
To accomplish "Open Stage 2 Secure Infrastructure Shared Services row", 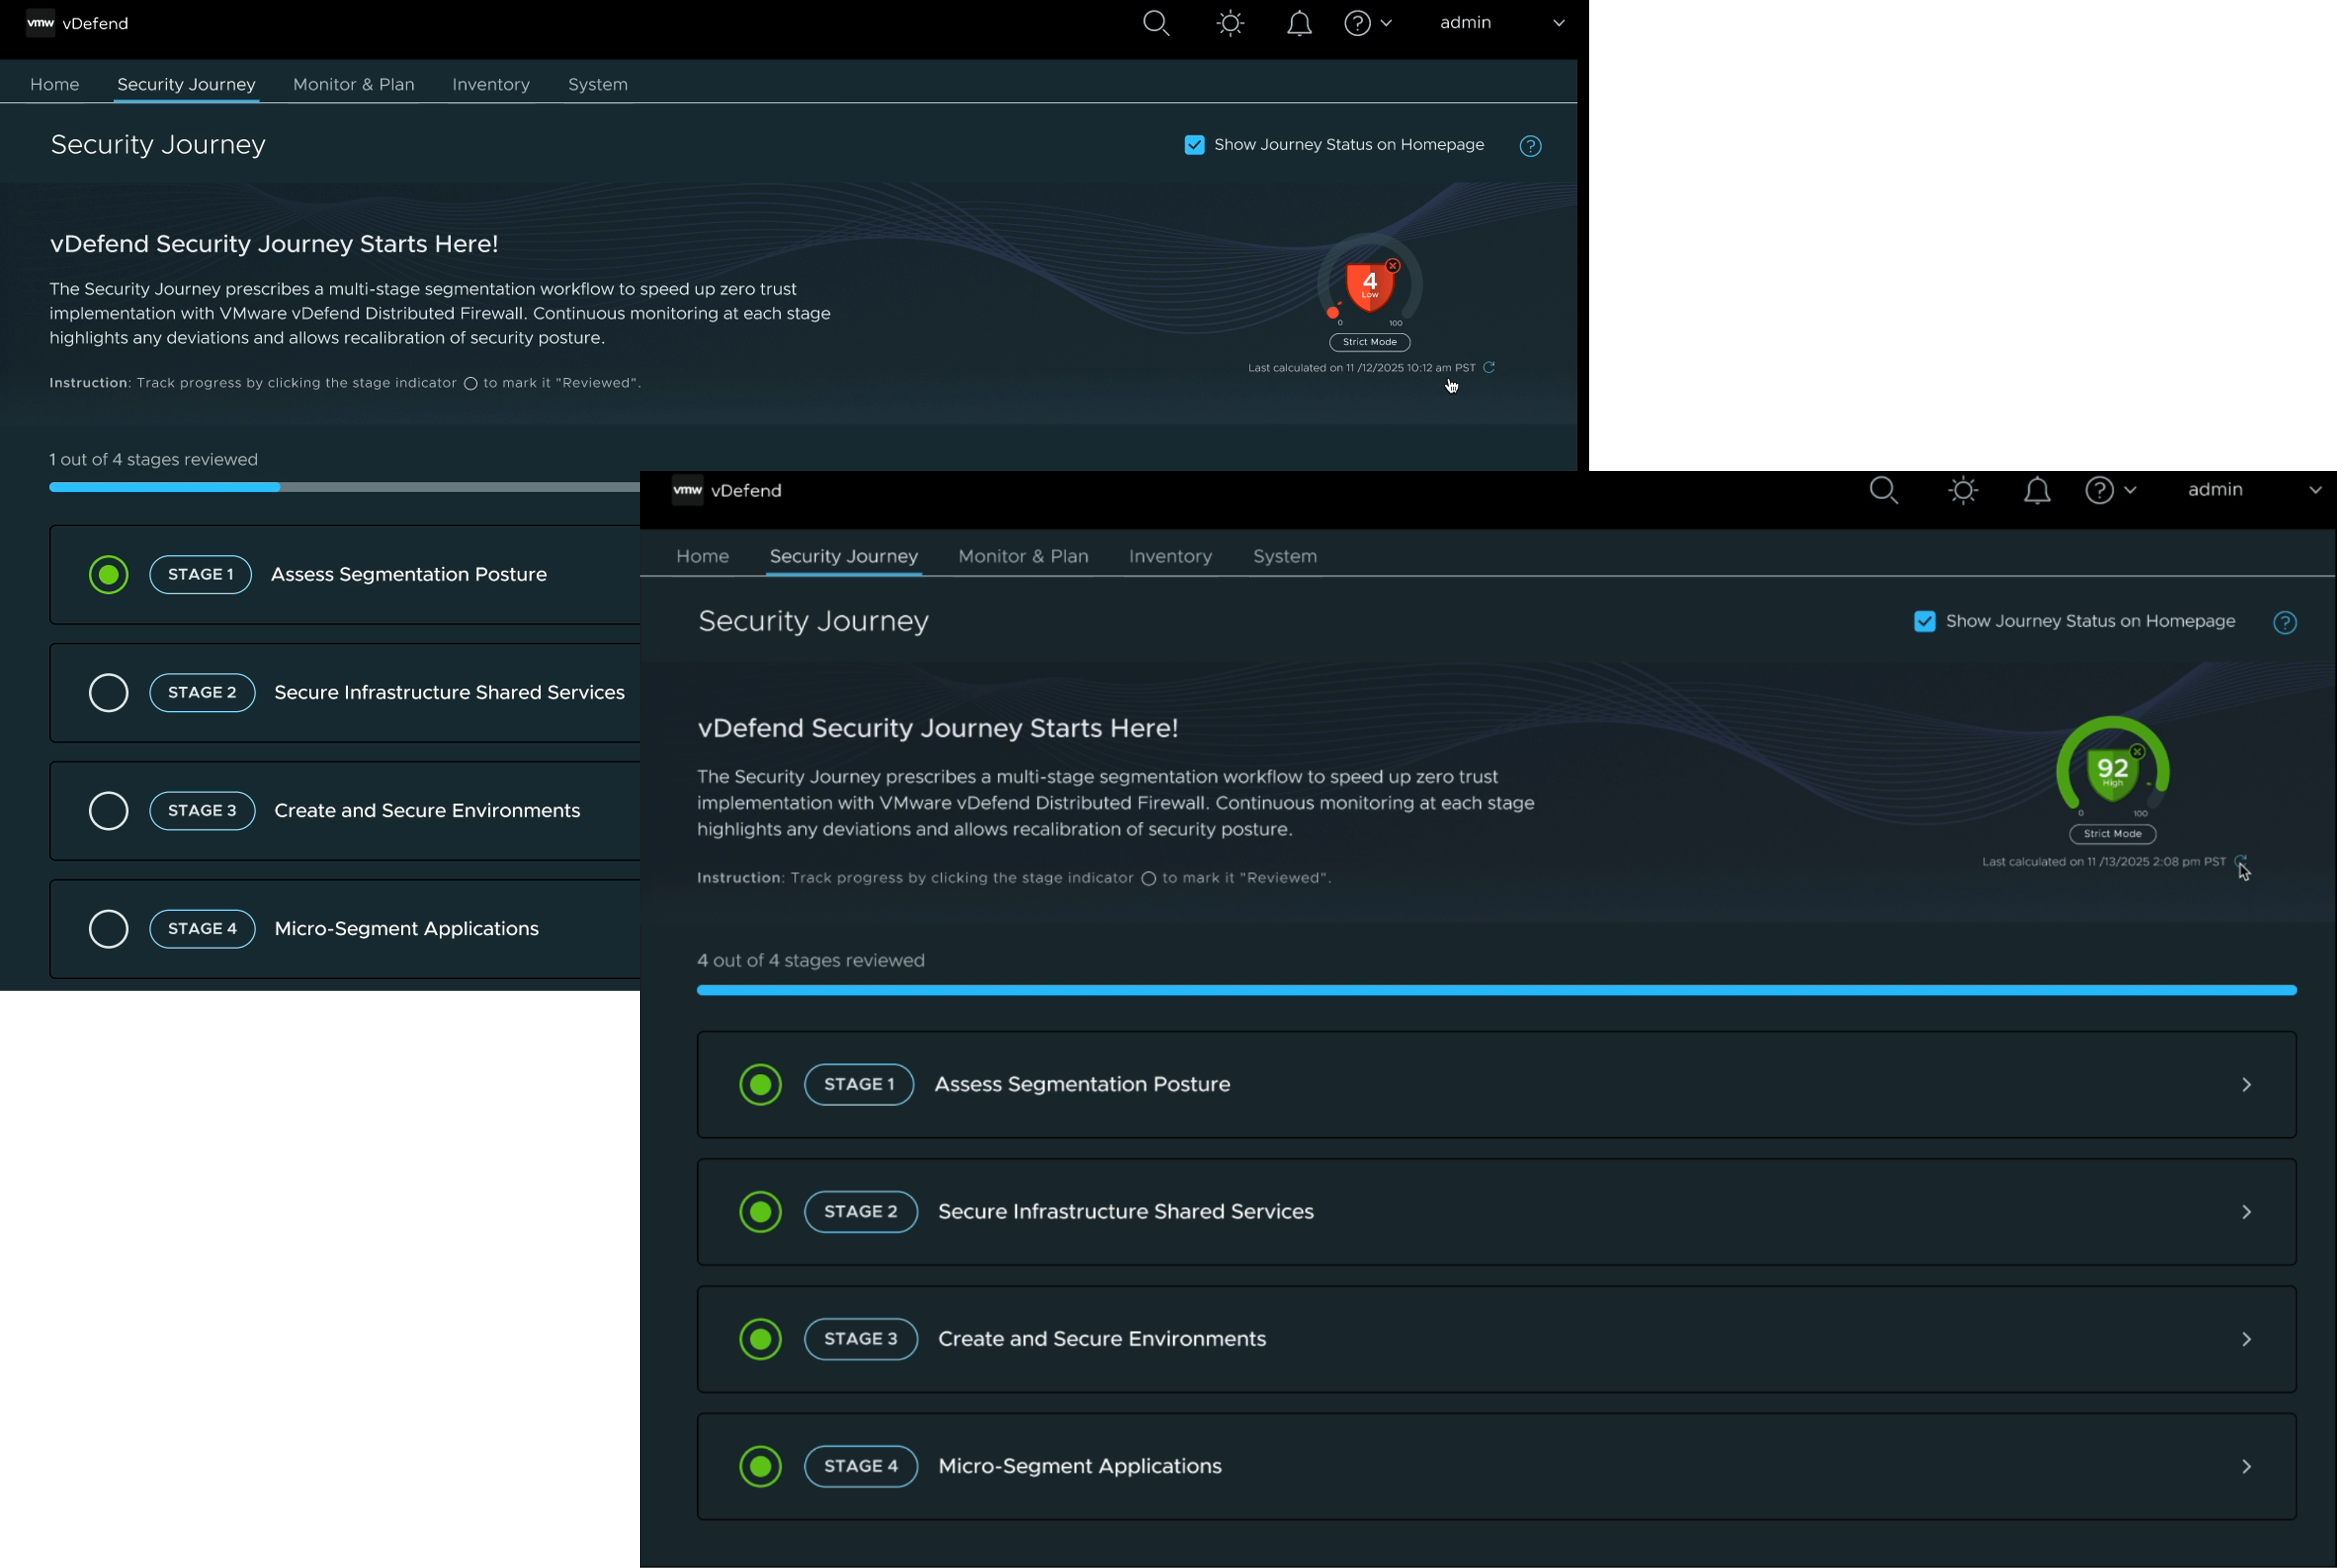I will tap(1125, 1212).
